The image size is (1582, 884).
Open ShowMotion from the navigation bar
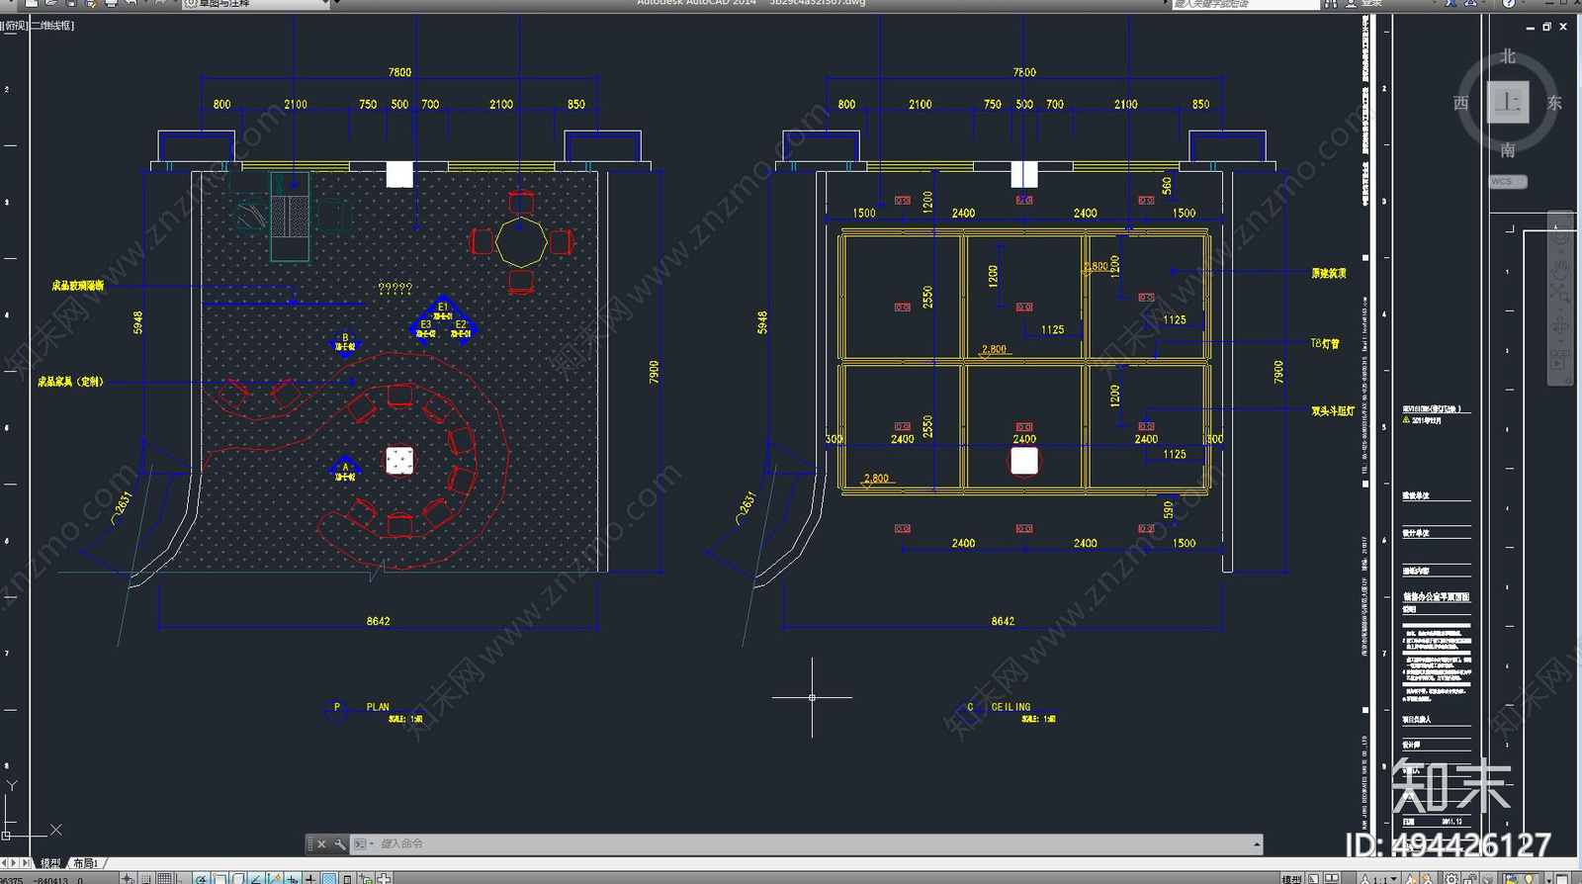click(1559, 362)
